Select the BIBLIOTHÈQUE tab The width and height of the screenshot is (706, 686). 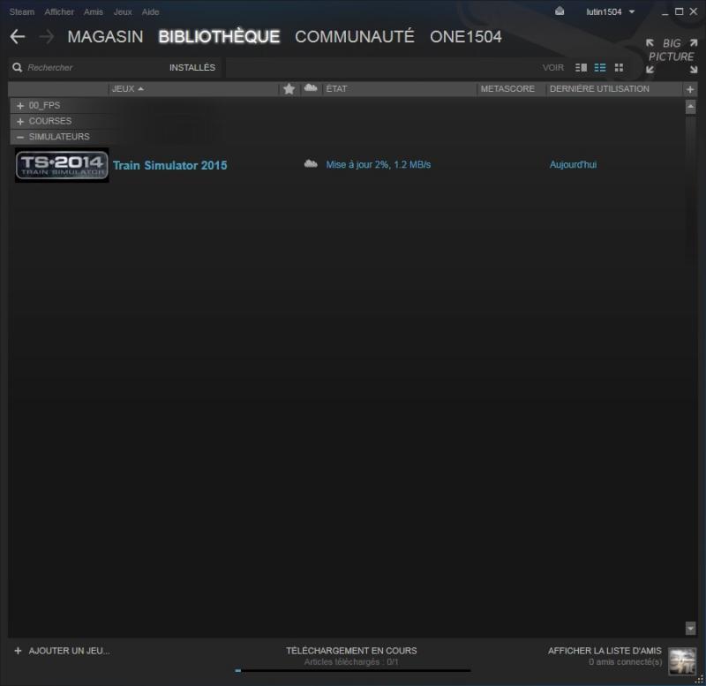pyautogui.click(x=219, y=36)
